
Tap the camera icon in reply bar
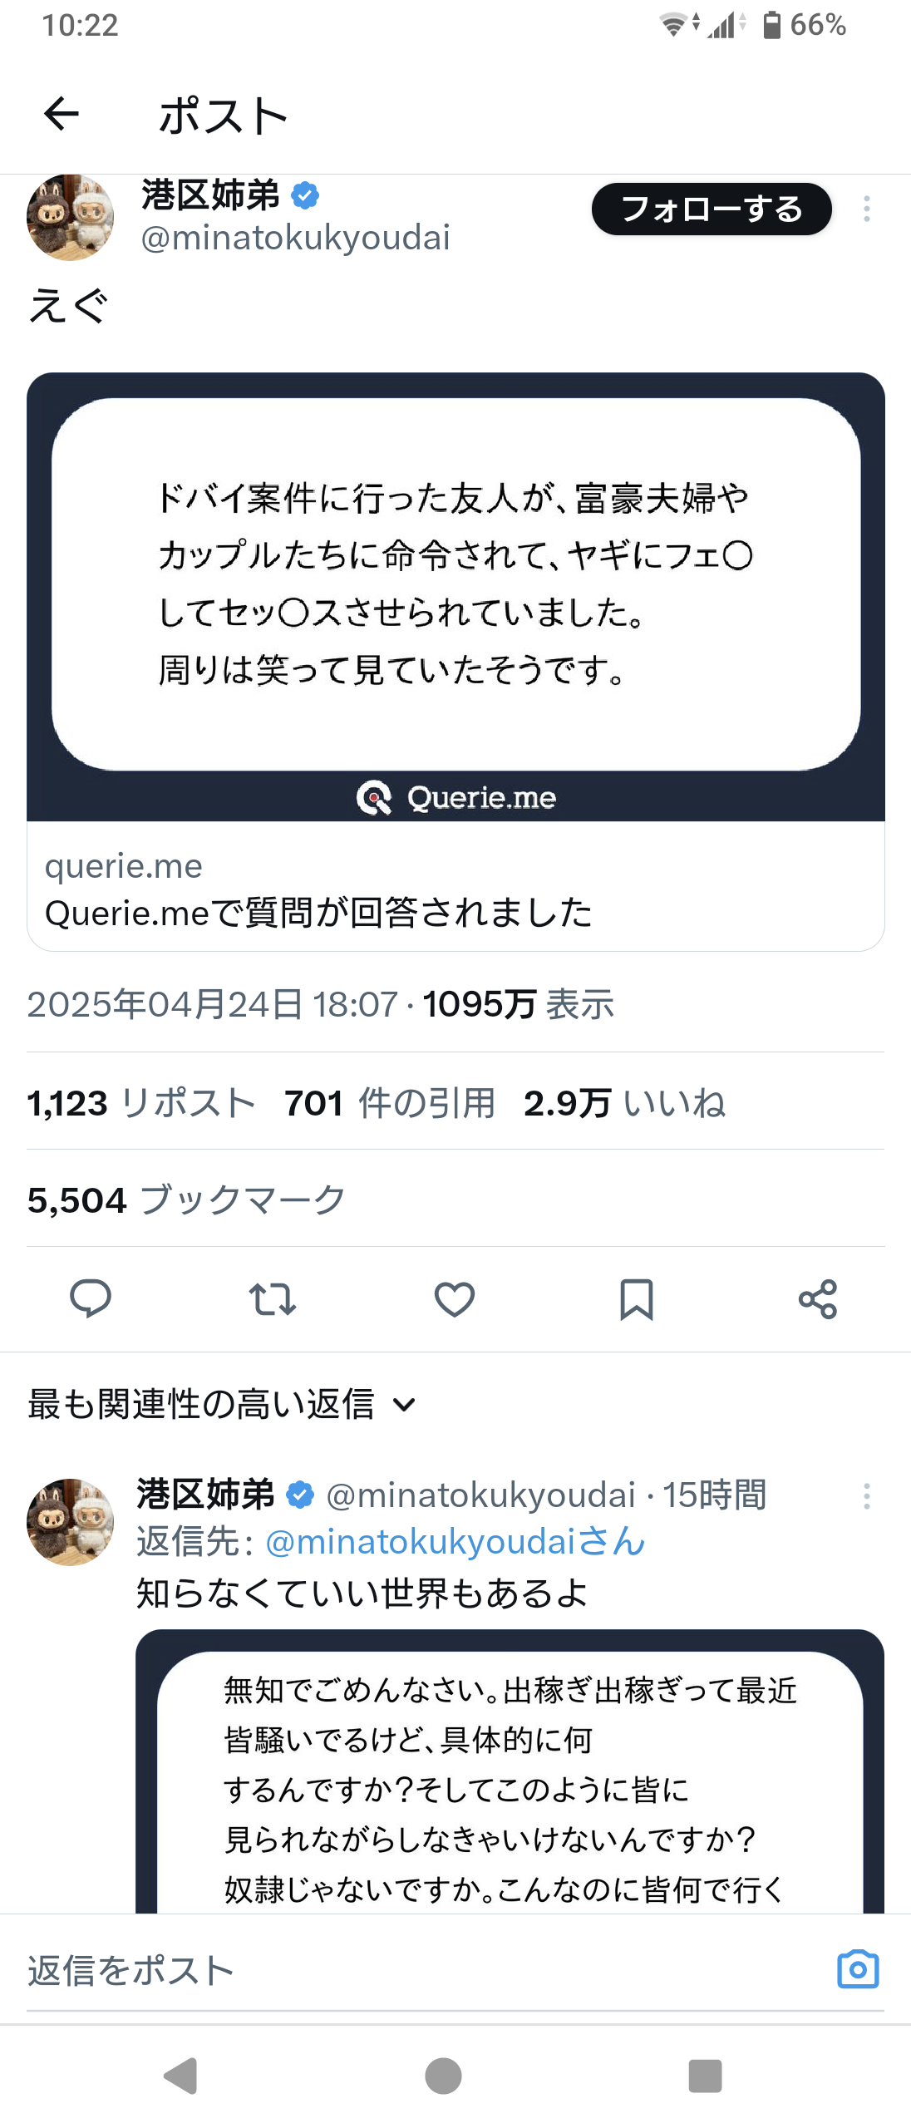tap(857, 1969)
